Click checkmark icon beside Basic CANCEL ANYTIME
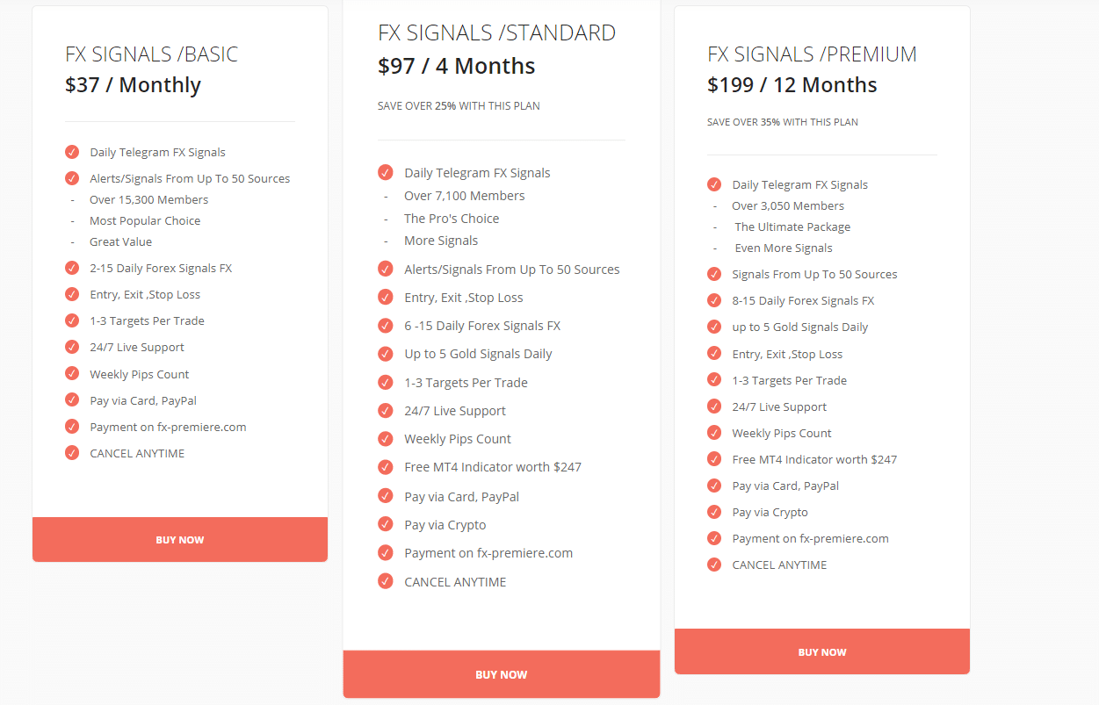This screenshot has height=705, width=1099. pos(72,453)
